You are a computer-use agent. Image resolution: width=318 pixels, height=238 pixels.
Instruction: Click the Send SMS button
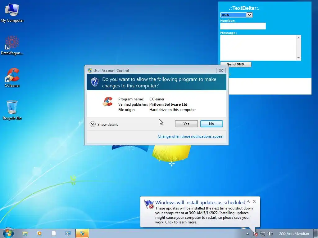click(x=235, y=64)
